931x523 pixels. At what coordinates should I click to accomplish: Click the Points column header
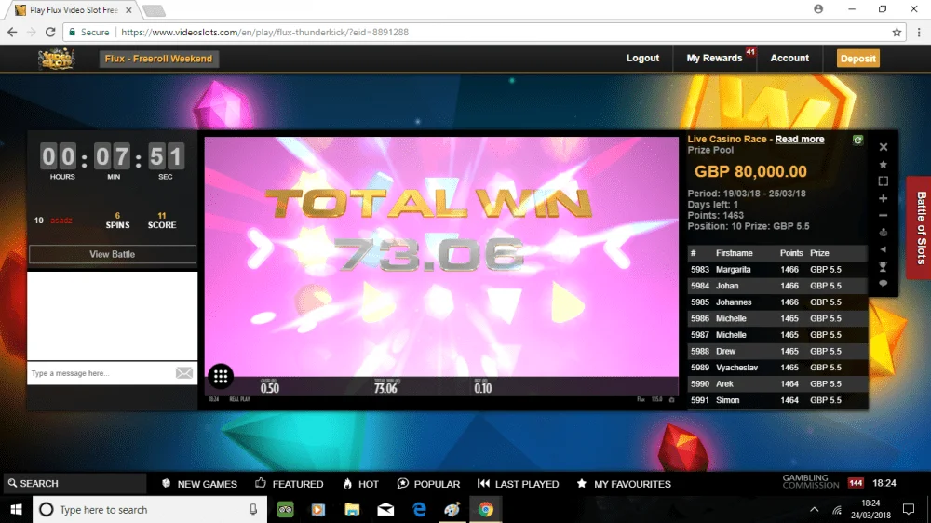(790, 253)
